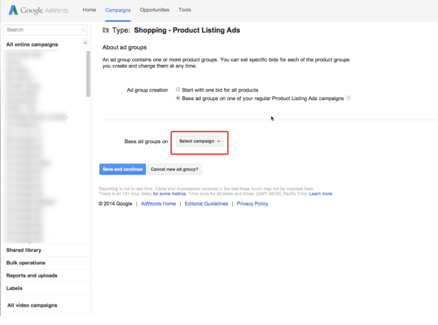The width and height of the screenshot is (438, 325).
Task: Follow the Learn more link
Action: 321,194
